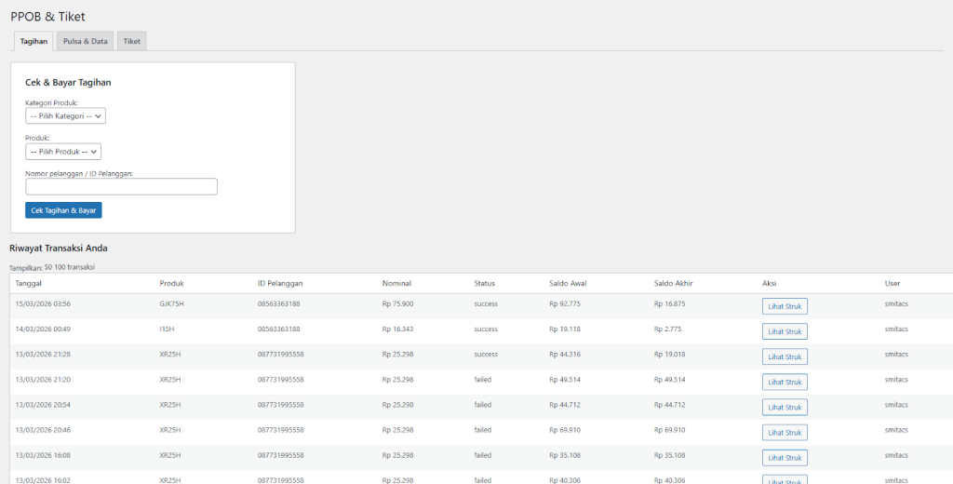953x484 pixels.
Task: Click the Tanggal column header
Action: point(29,283)
